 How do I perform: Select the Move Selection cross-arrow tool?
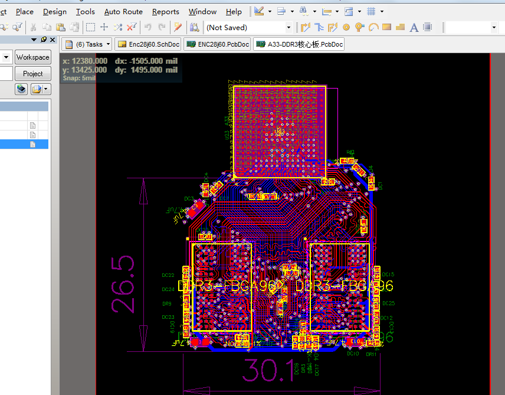click(x=104, y=27)
